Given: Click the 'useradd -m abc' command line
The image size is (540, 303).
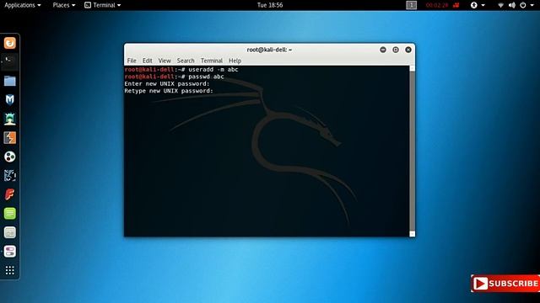Looking at the screenshot, I should coord(181,69).
